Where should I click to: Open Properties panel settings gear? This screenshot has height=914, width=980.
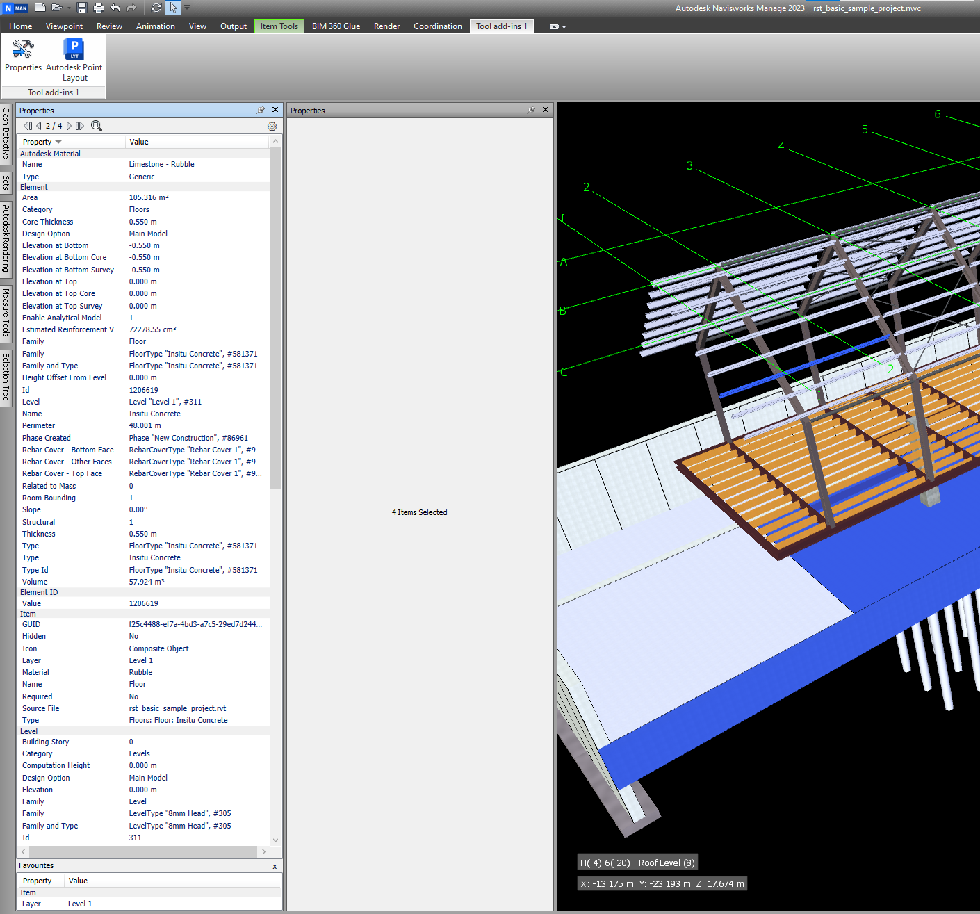tap(272, 127)
